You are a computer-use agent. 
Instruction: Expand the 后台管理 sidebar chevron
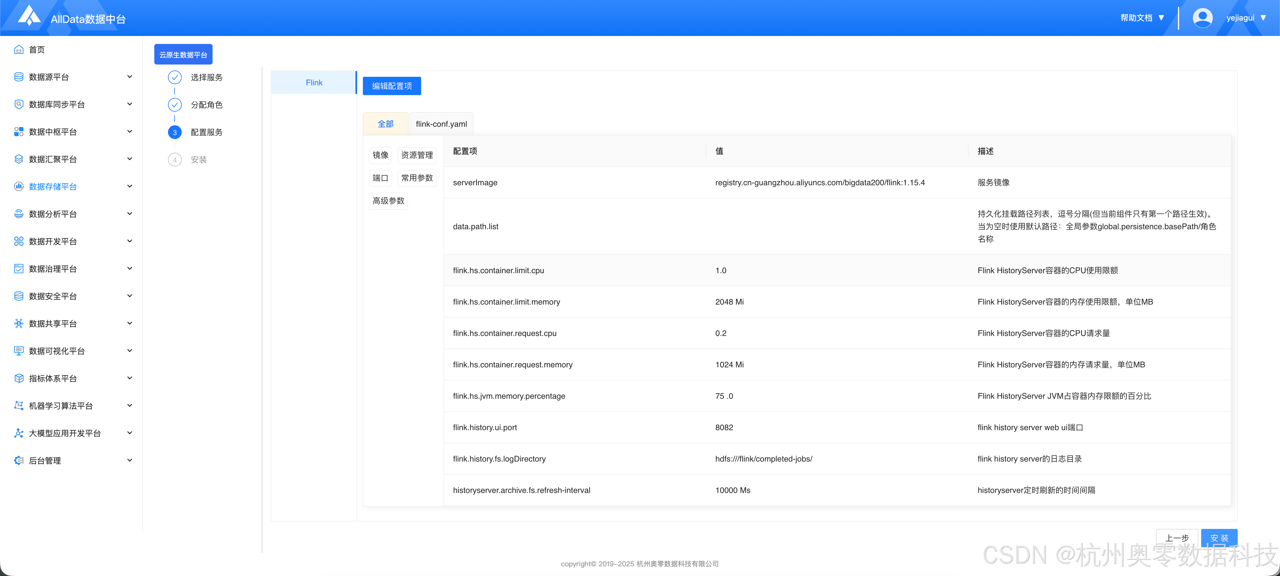click(130, 460)
